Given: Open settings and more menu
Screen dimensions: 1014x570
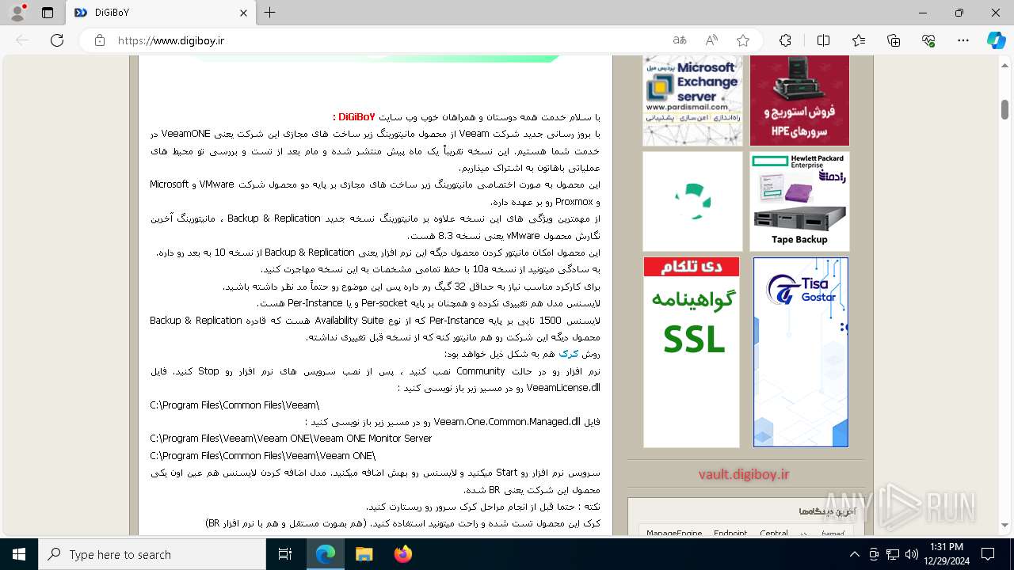Looking at the screenshot, I should 963,40.
